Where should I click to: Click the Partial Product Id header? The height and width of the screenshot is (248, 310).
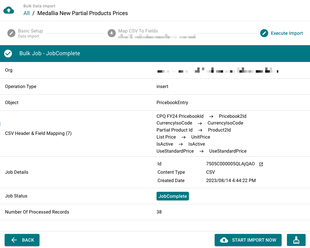click(x=174, y=130)
